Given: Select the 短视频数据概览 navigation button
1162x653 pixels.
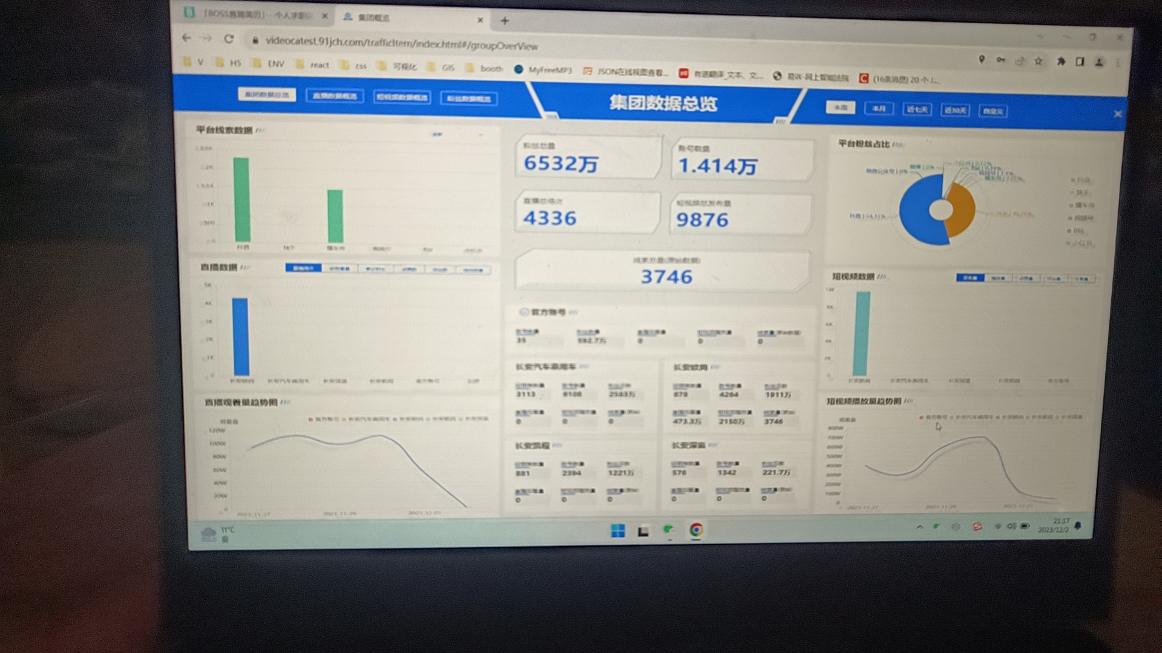Looking at the screenshot, I should pos(402,97).
